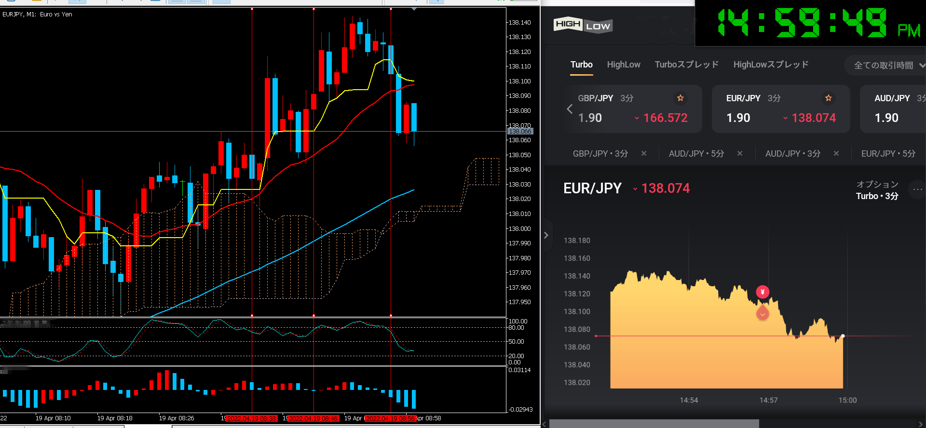
Task: Click the horizontal scrollbar thumb
Action: click(x=654, y=424)
